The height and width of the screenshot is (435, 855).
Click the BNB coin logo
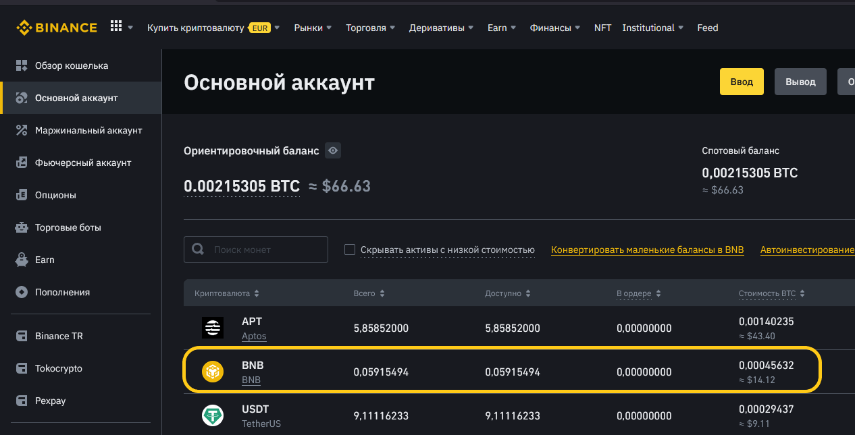[x=213, y=372]
